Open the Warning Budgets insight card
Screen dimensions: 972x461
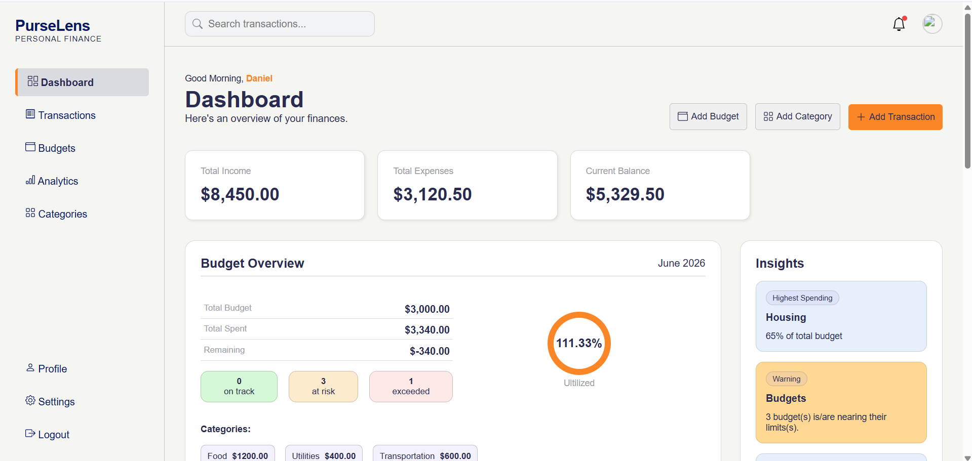click(841, 402)
